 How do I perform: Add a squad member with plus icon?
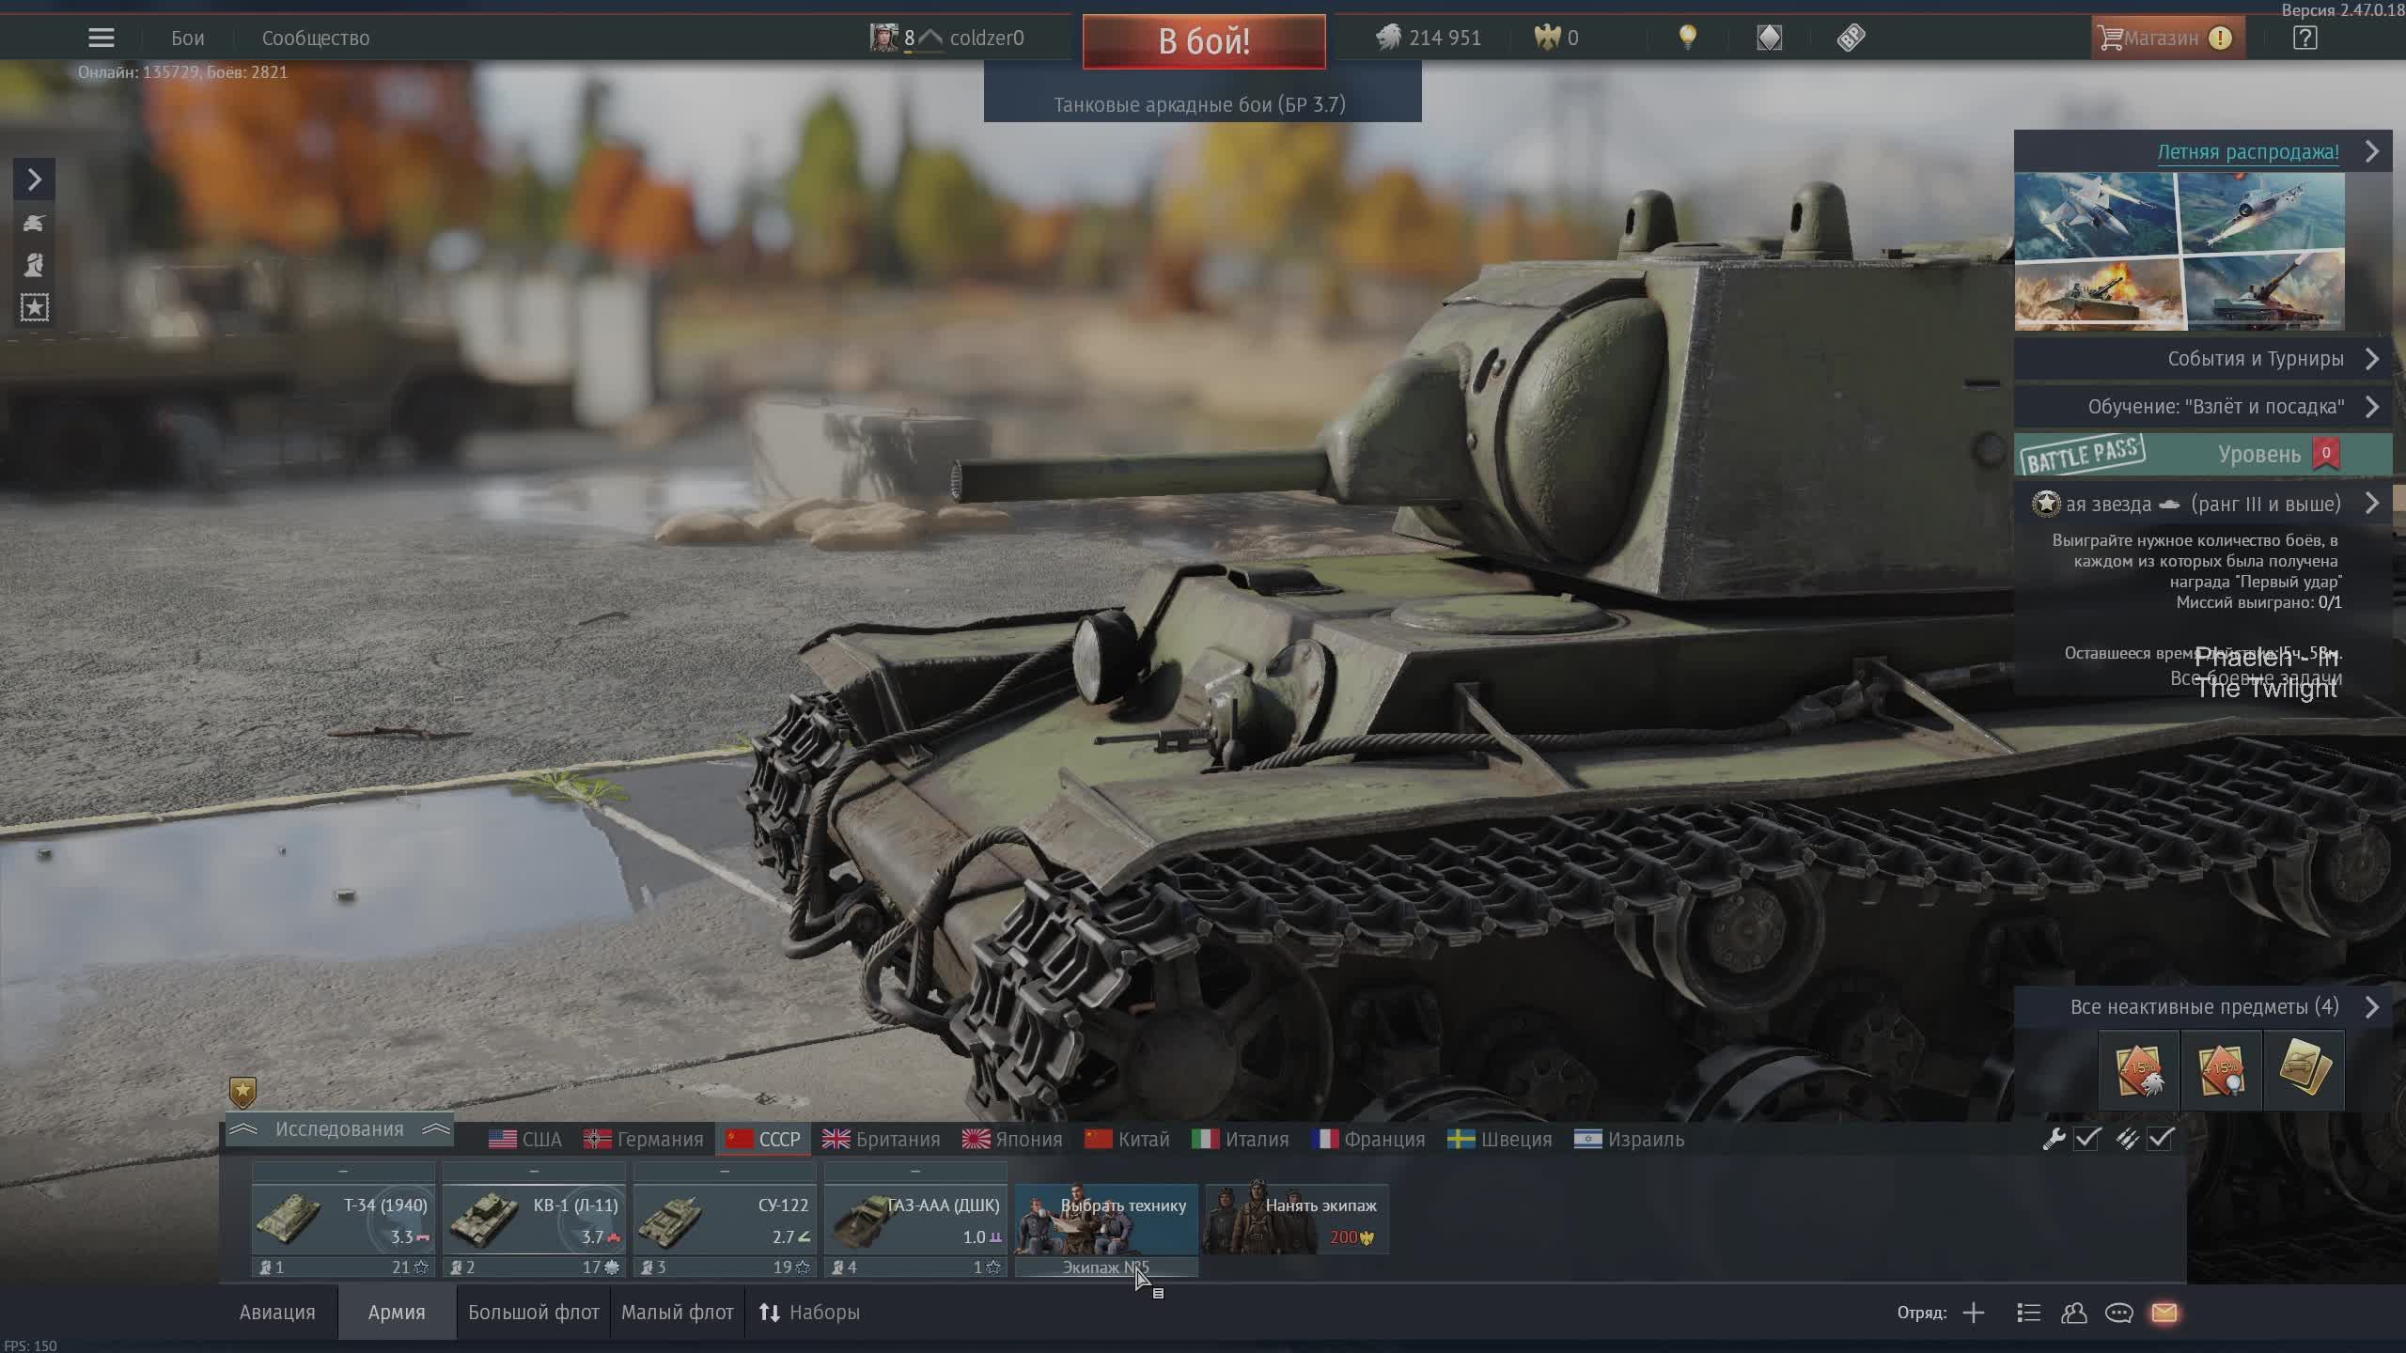pos(1974,1313)
